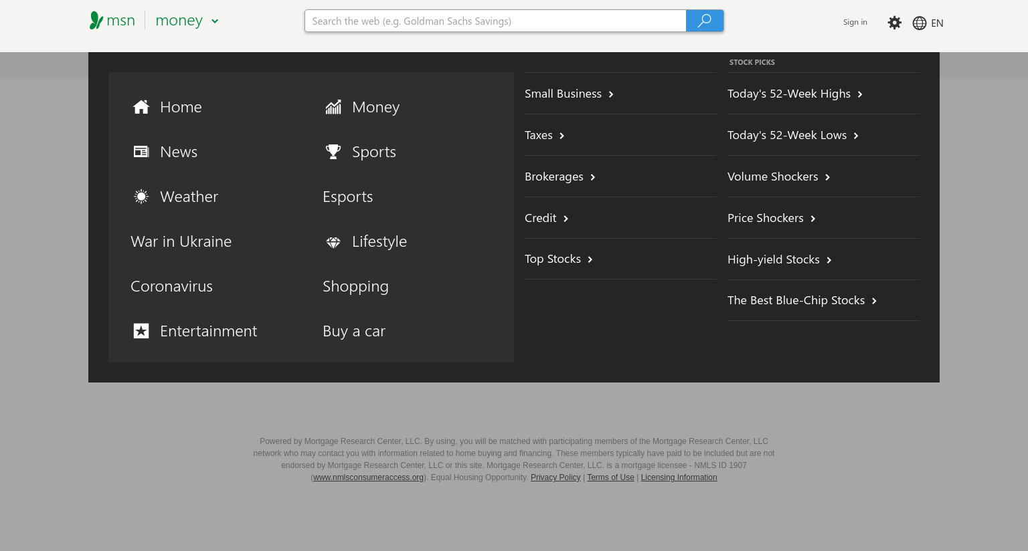Expand the Credit chevron arrow
Viewport: 1028px width, 551px height.
(566, 219)
